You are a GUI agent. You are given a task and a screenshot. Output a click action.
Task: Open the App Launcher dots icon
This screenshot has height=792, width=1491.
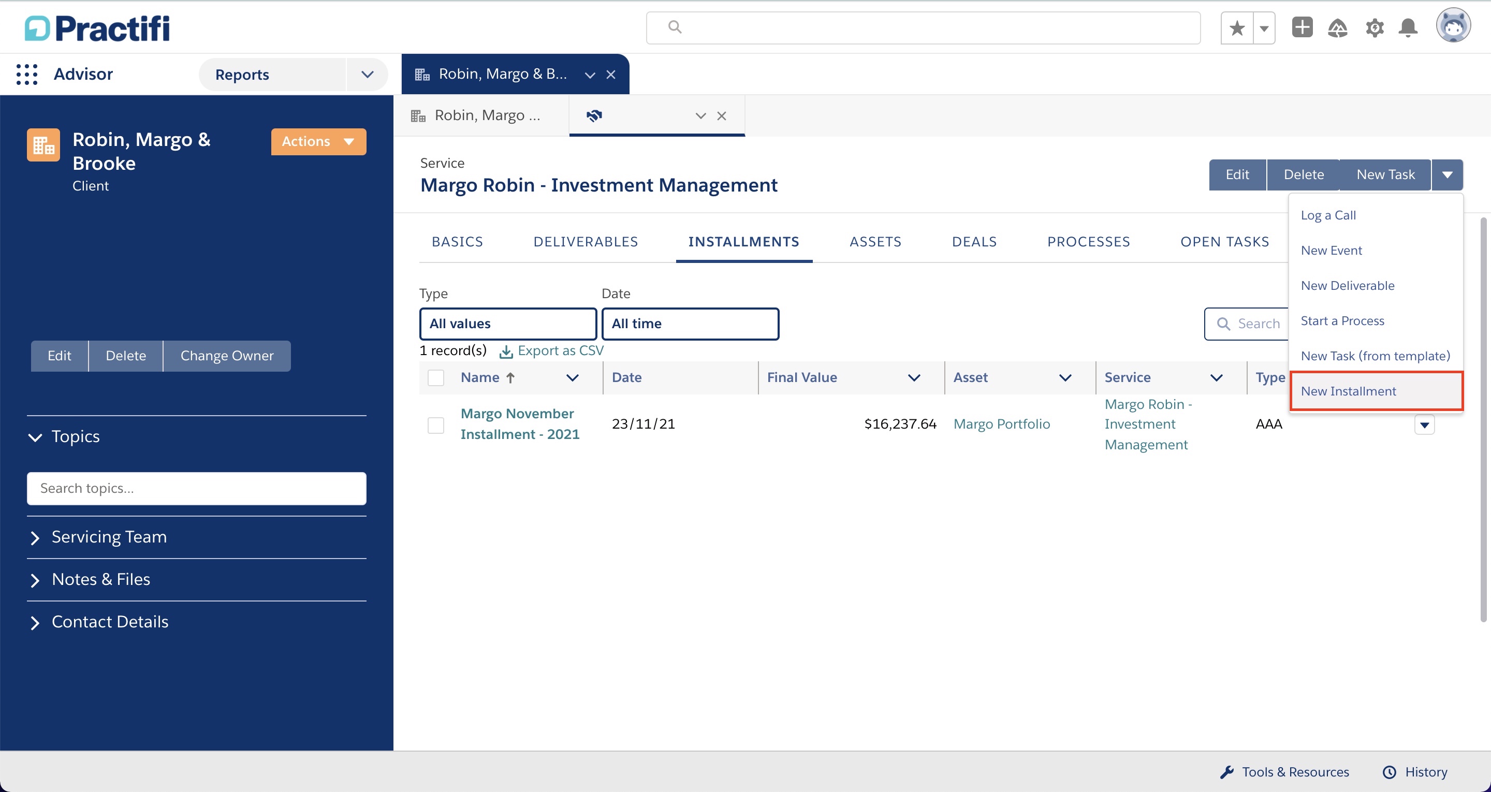point(26,74)
